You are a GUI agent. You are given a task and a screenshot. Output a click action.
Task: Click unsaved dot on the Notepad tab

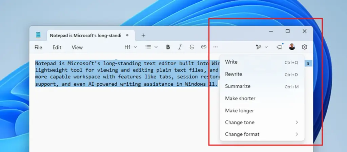coord(127,35)
